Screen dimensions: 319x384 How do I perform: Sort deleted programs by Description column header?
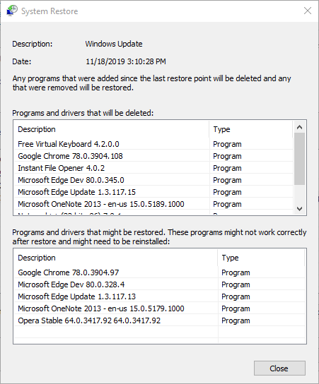[x=112, y=129]
